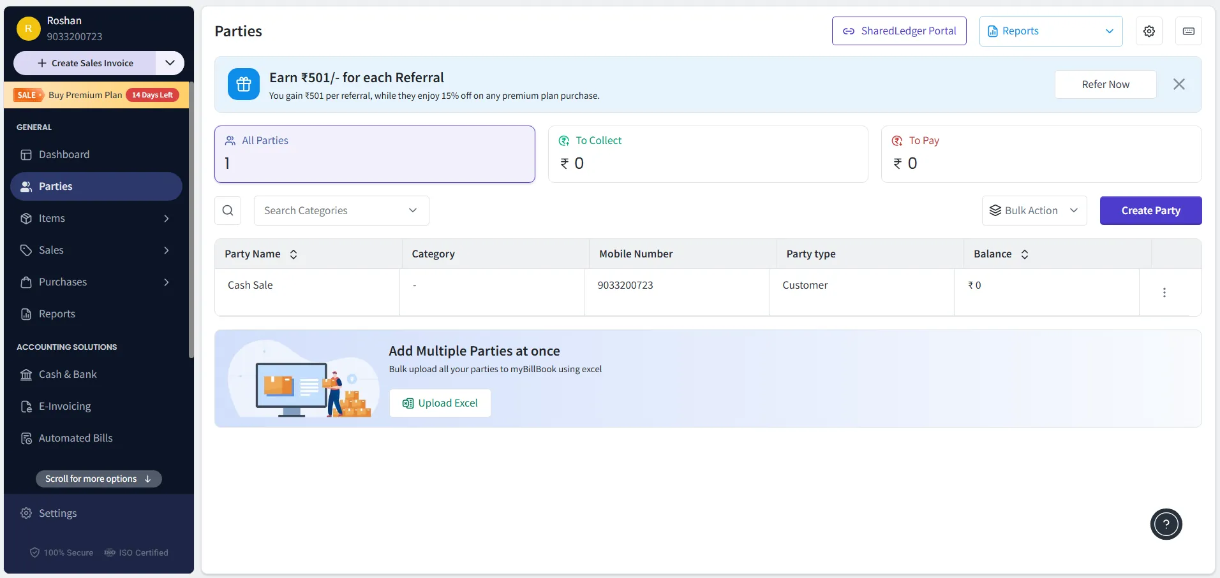Screen dimensions: 1220x578
Task: Click mobile number 9033200723 in table
Action: coord(625,285)
